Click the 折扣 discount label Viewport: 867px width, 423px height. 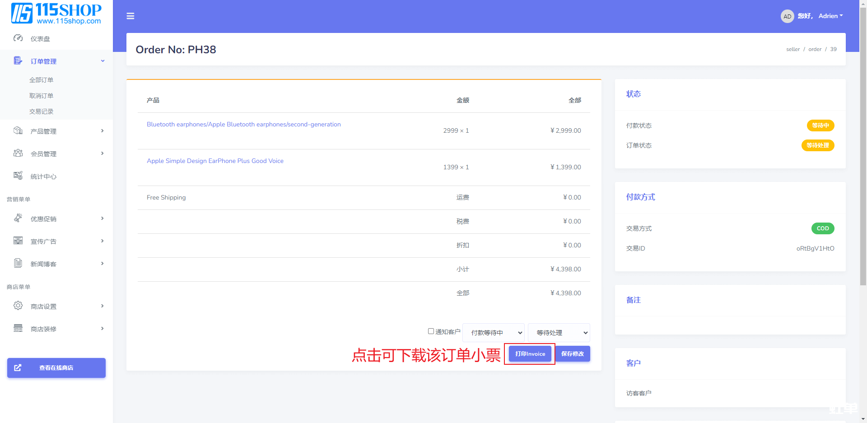coord(463,246)
